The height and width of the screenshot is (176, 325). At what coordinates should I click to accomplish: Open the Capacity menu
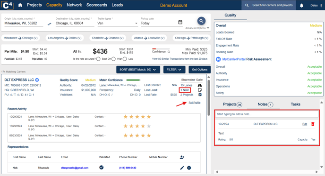point(54,5)
